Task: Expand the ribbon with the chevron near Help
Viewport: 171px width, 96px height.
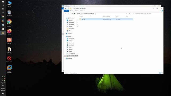Action: (x=160, y=11)
